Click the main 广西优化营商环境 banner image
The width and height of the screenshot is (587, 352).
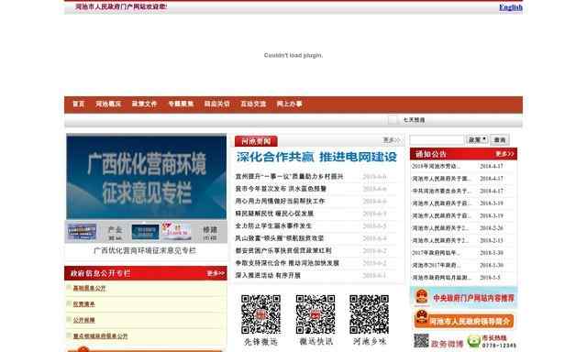147,177
